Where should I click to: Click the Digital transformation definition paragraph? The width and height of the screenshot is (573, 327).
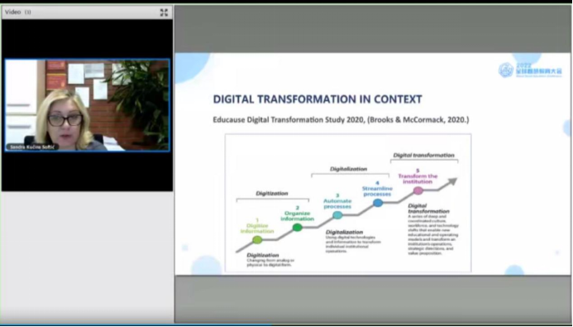click(432, 229)
